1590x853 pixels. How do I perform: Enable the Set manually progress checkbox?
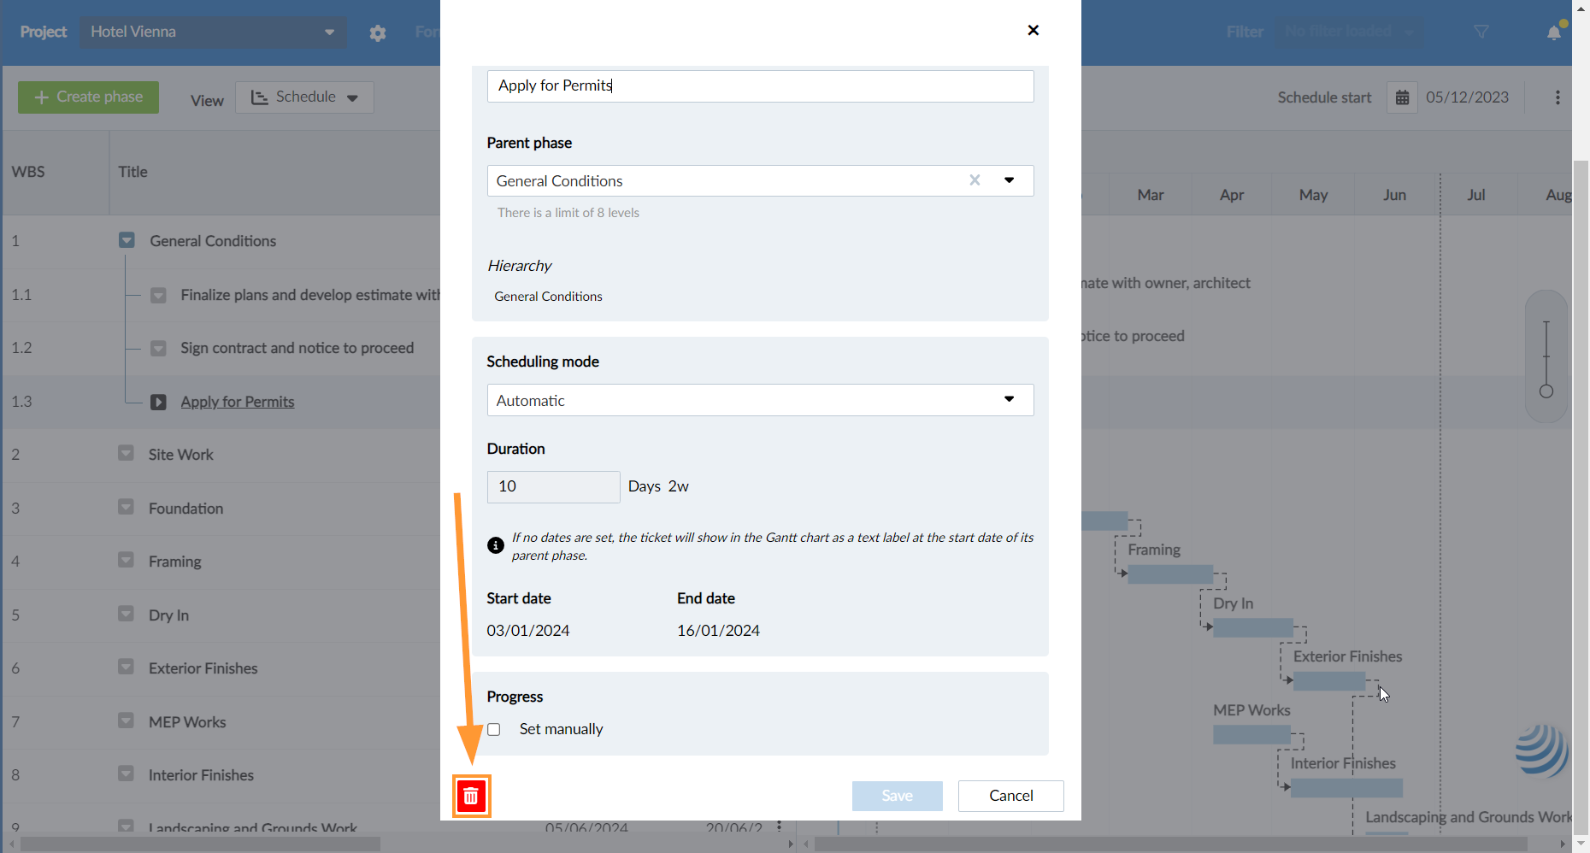click(494, 730)
